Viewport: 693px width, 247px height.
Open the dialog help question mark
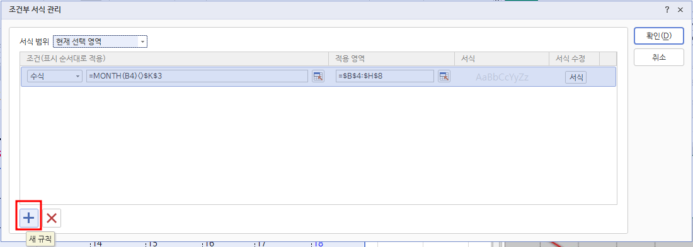click(x=667, y=9)
